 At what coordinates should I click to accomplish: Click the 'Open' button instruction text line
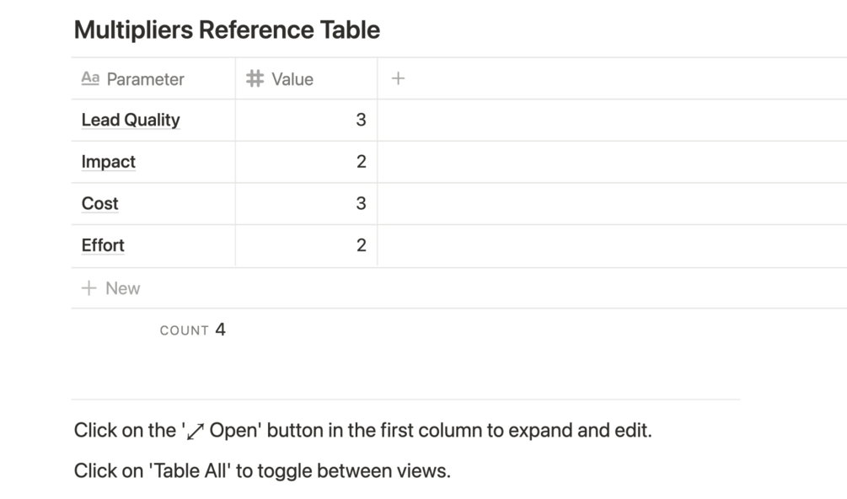coord(362,431)
